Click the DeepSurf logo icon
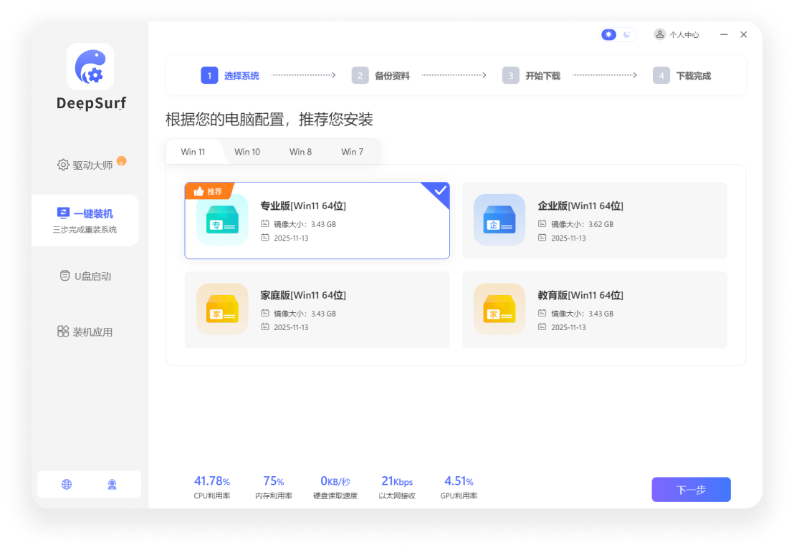The height and width of the screenshot is (550, 794). pos(90,65)
